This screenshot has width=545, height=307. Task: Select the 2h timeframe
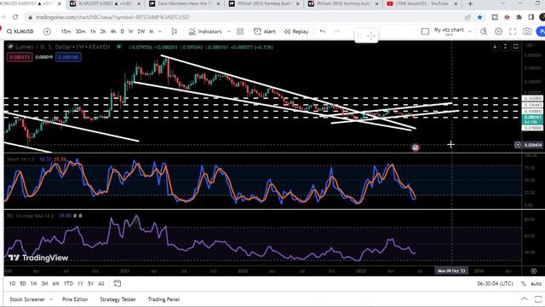[x=103, y=32]
